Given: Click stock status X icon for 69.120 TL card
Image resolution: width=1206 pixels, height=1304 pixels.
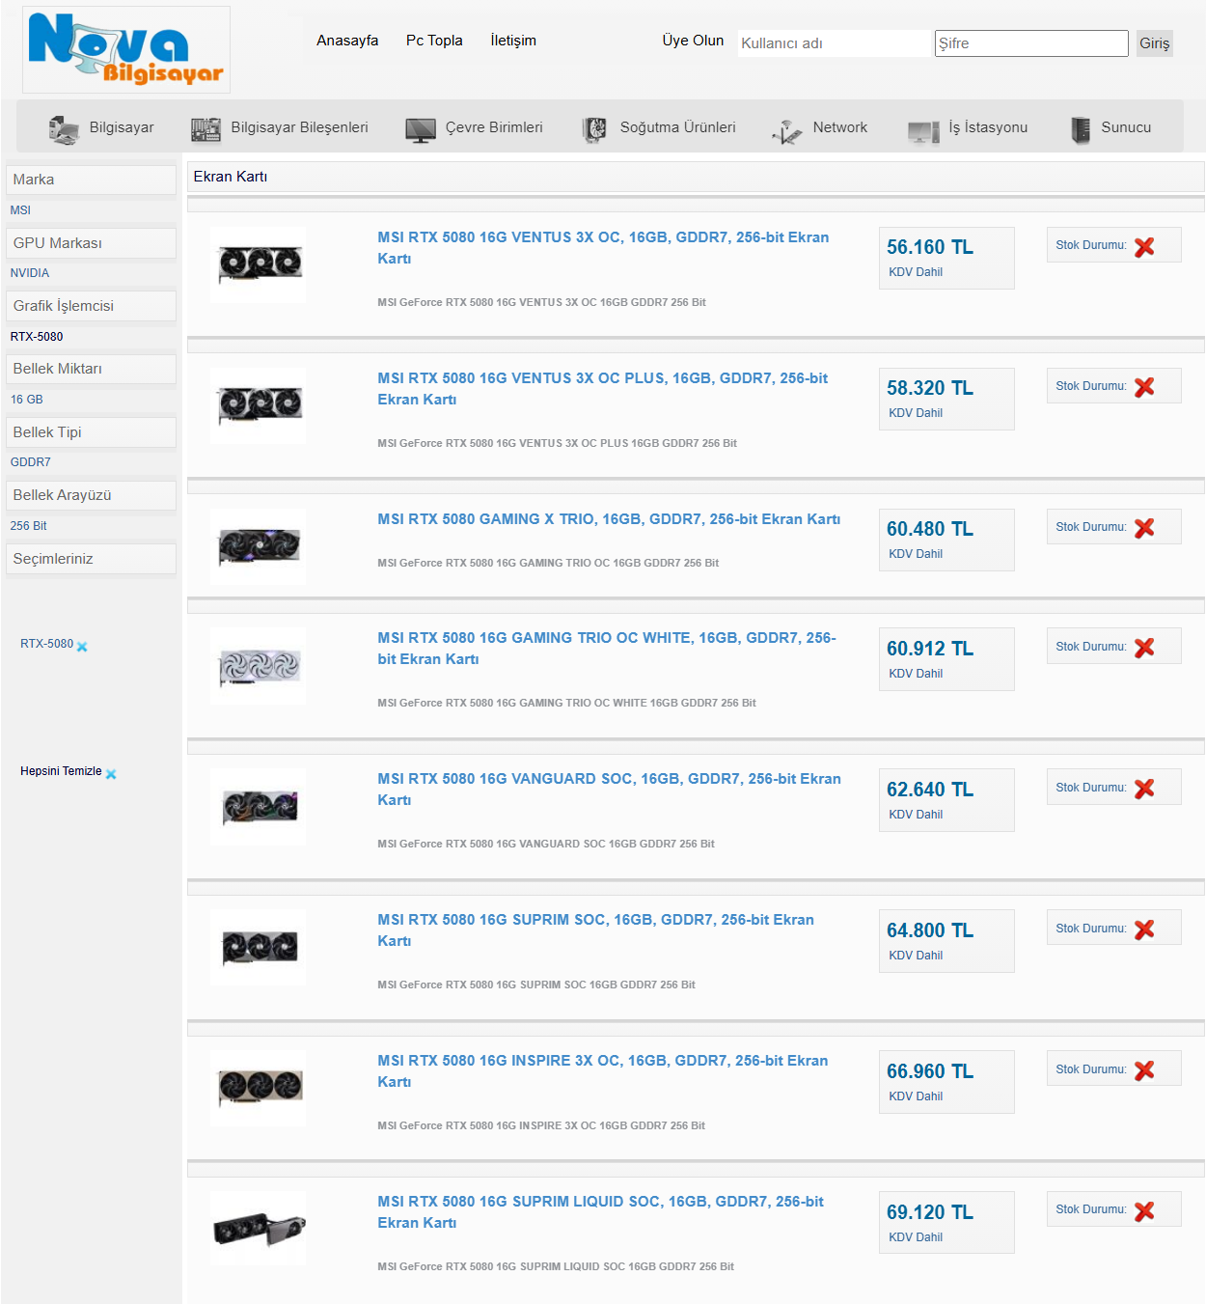Looking at the screenshot, I should coord(1144,1211).
